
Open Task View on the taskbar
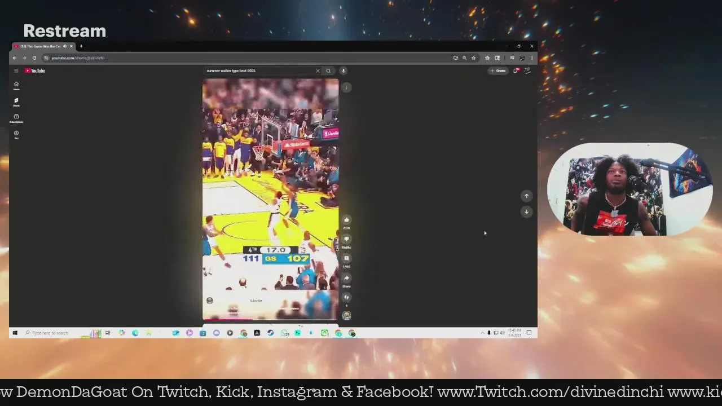(x=108, y=333)
